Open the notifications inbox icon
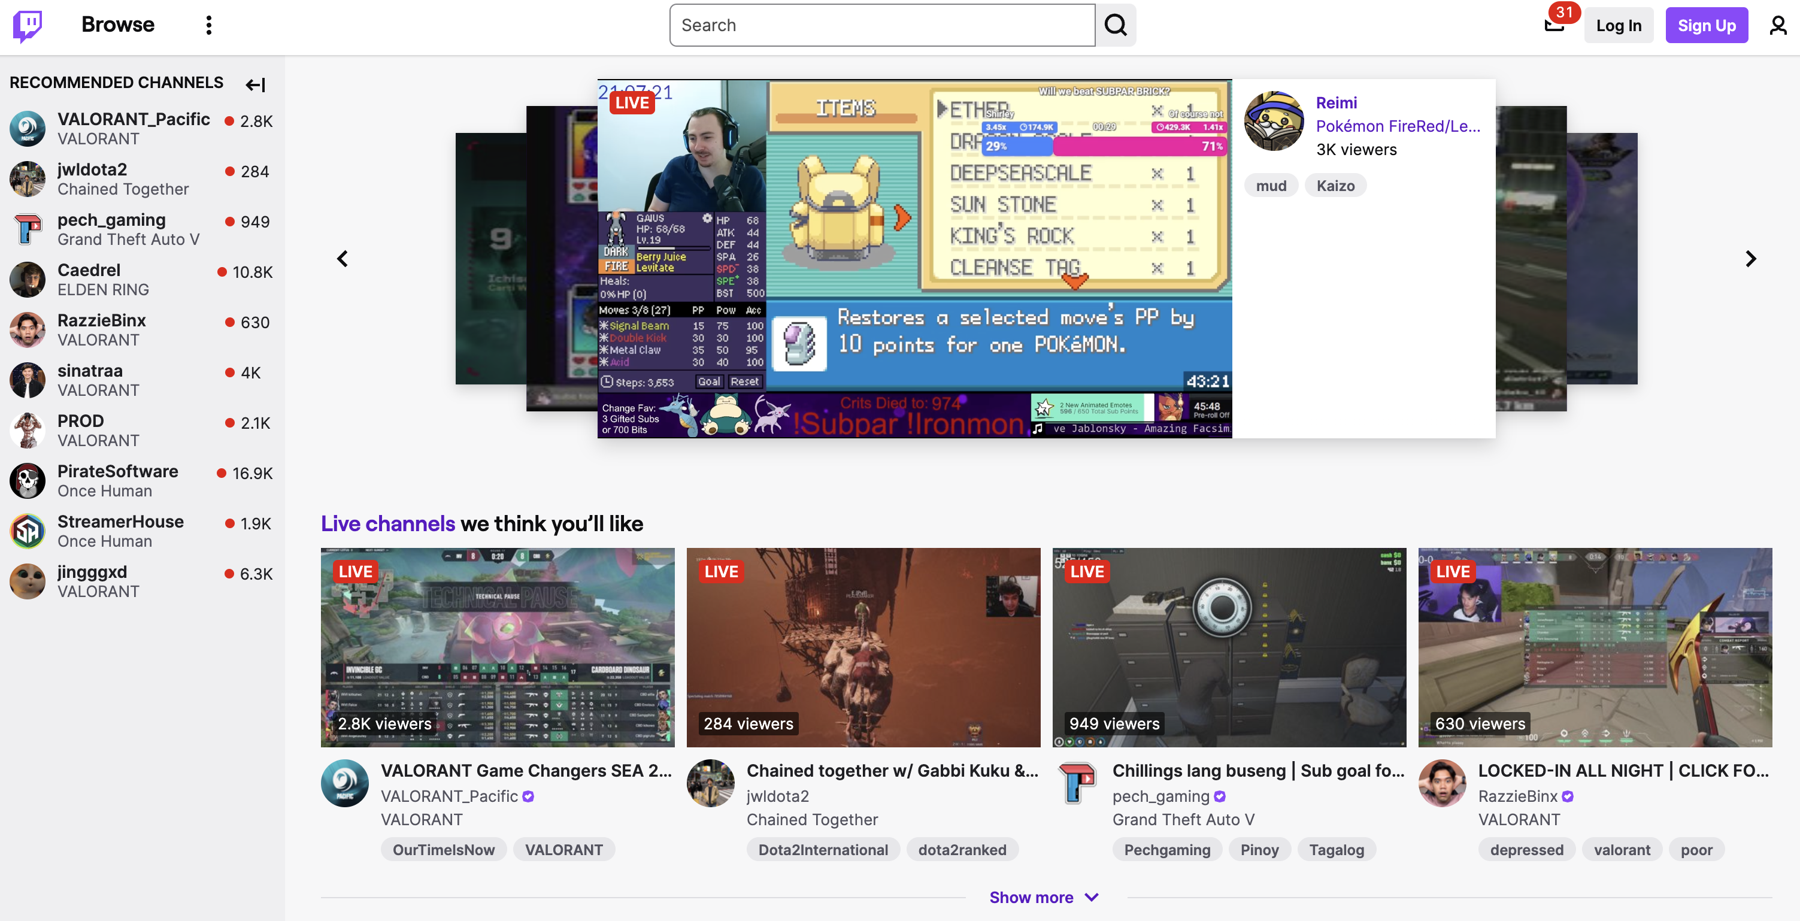The image size is (1800, 921). 1553,26
